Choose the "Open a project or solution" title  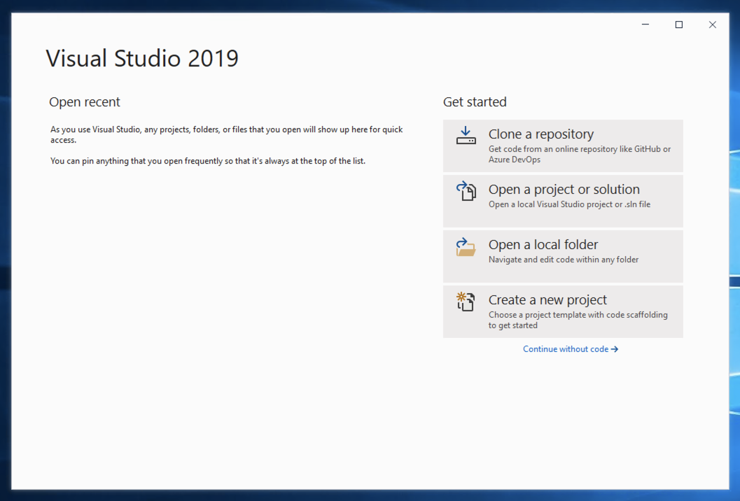pos(564,190)
